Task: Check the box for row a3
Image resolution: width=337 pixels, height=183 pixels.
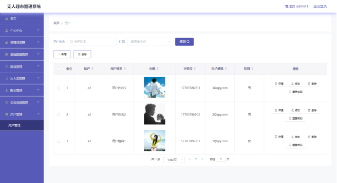Action: coord(58,88)
